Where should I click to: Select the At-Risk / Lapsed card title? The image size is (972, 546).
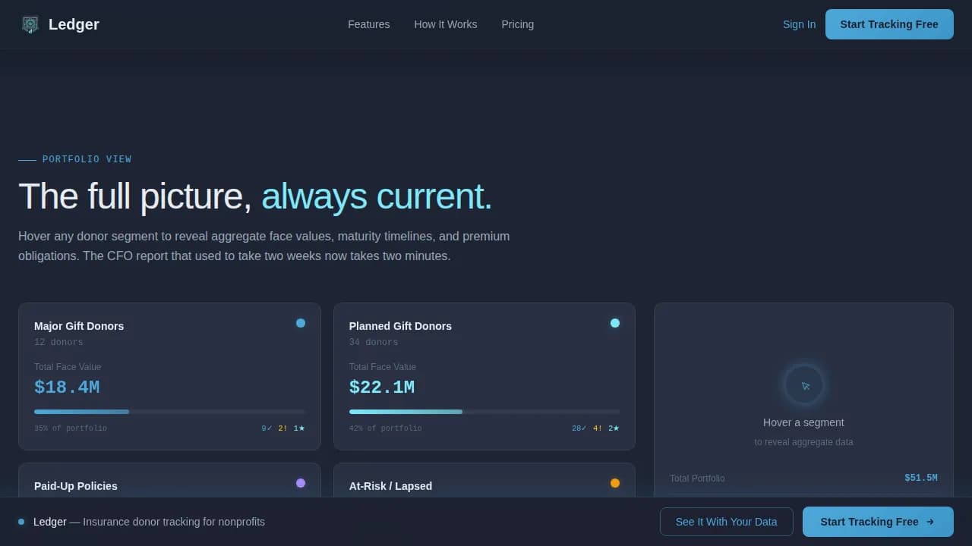click(390, 486)
